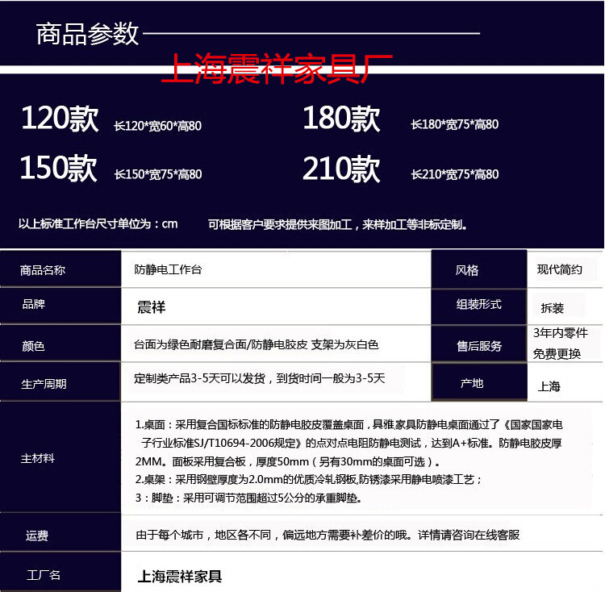
Task: Select the 120款 model label
Action: click(x=60, y=119)
